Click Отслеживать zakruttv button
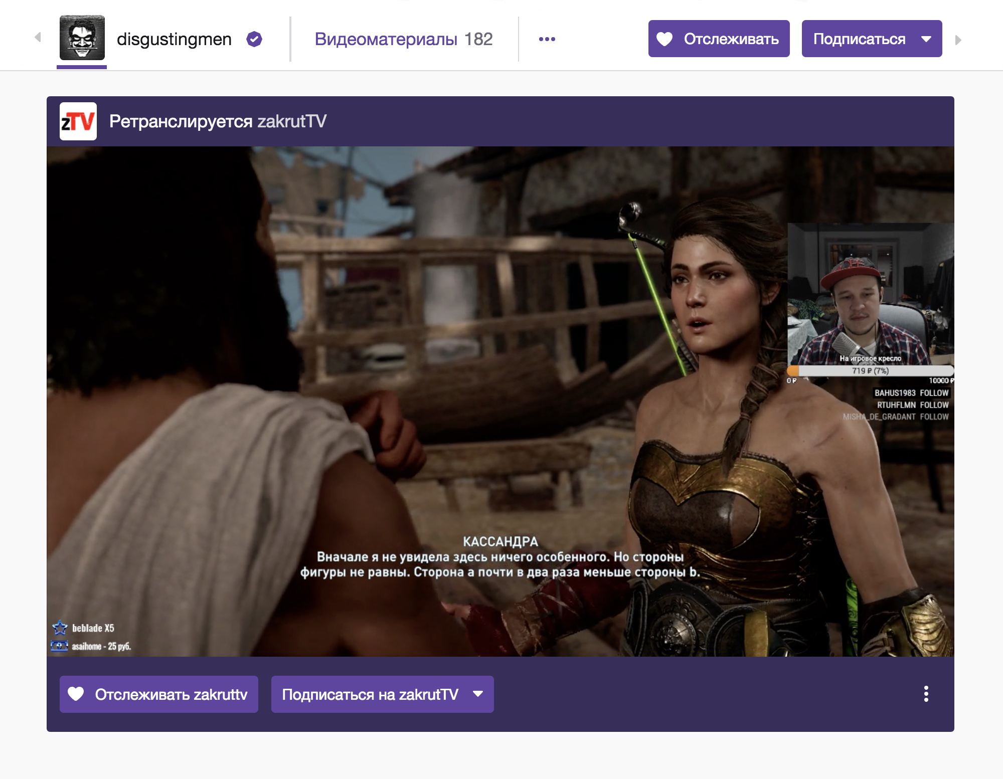This screenshot has height=779, width=1003. 159,694
